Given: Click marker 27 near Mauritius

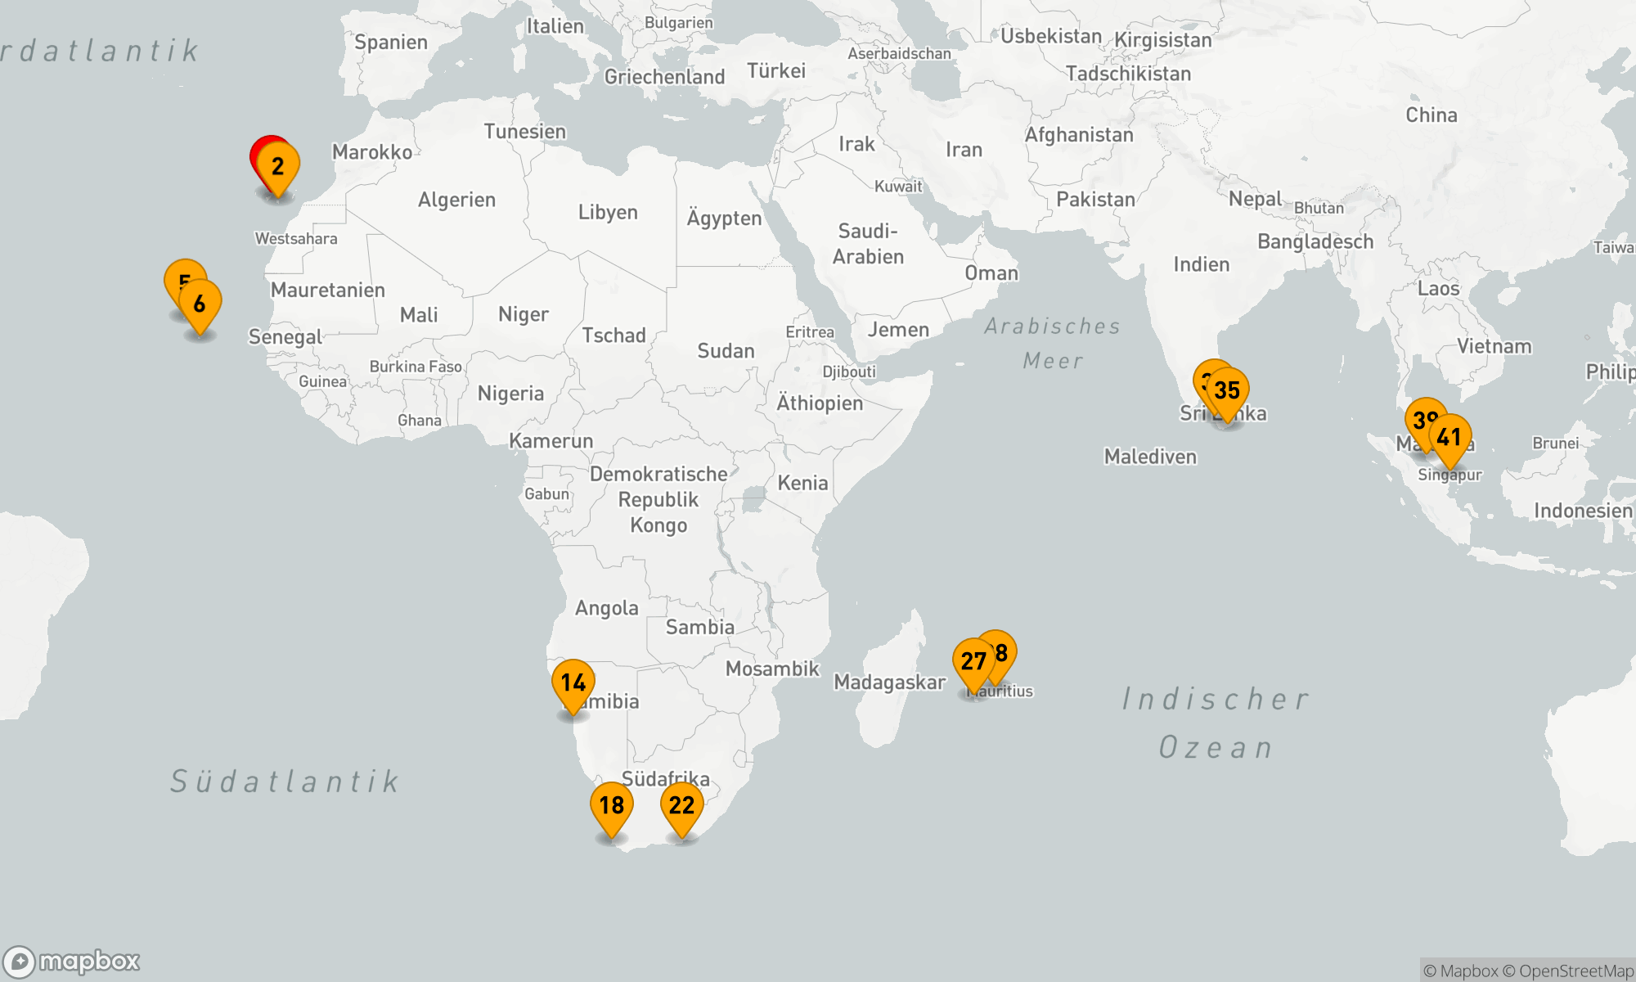Looking at the screenshot, I should click(x=973, y=661).
